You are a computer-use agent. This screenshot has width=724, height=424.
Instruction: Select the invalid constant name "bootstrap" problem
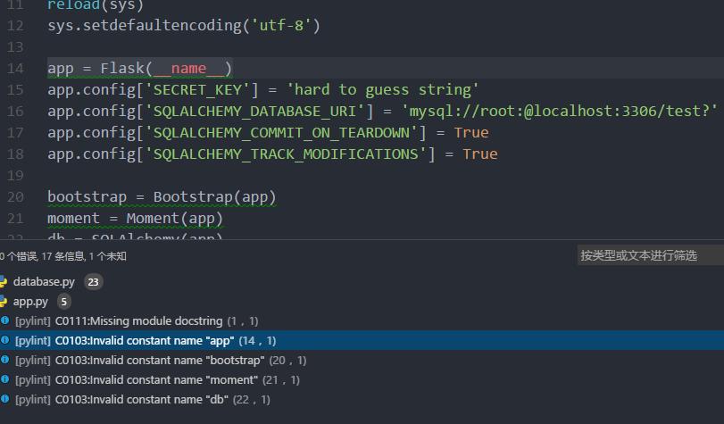pyautogui.click(x=160, y=361)
